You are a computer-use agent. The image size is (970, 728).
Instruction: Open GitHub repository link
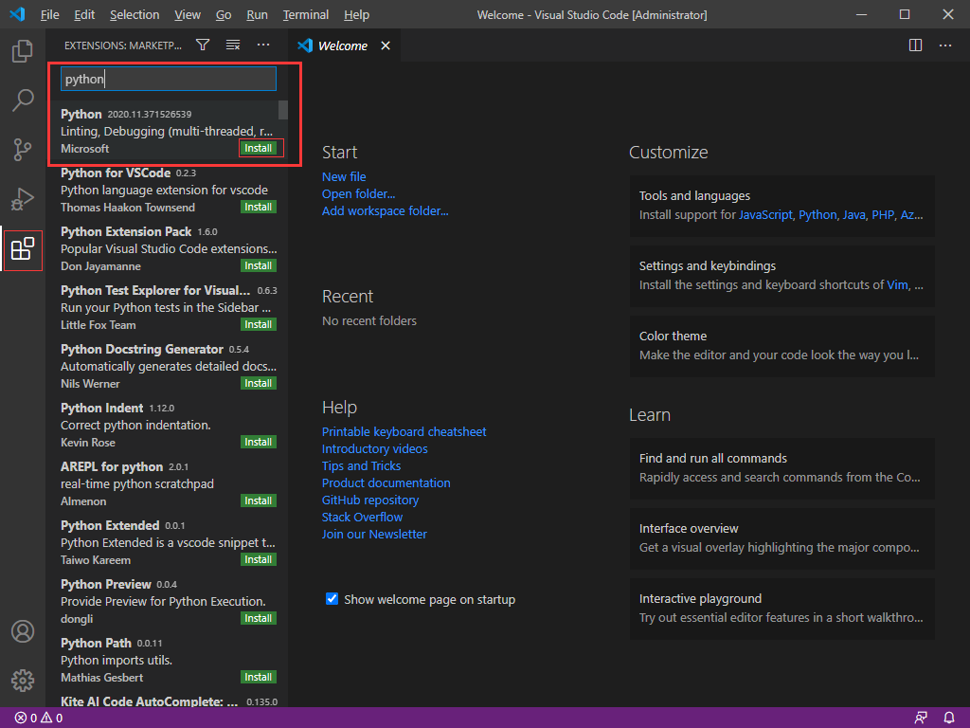[370, 500]
